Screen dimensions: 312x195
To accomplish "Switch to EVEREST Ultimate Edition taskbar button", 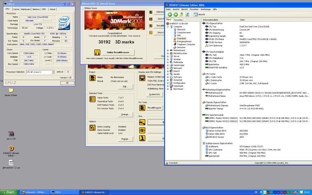I will pyautogui.click(x=94, y=192).
